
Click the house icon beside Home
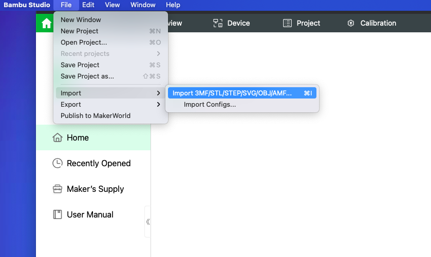[58, 137]
